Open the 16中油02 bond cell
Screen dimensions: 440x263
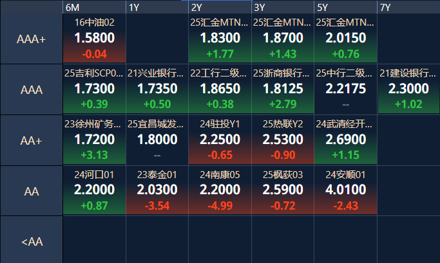click(94, 39)
